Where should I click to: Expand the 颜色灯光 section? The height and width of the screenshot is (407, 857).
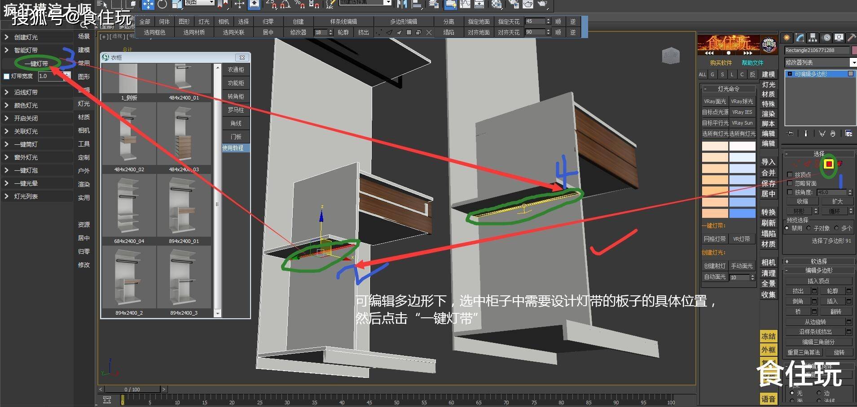click(x=37, y=105)
